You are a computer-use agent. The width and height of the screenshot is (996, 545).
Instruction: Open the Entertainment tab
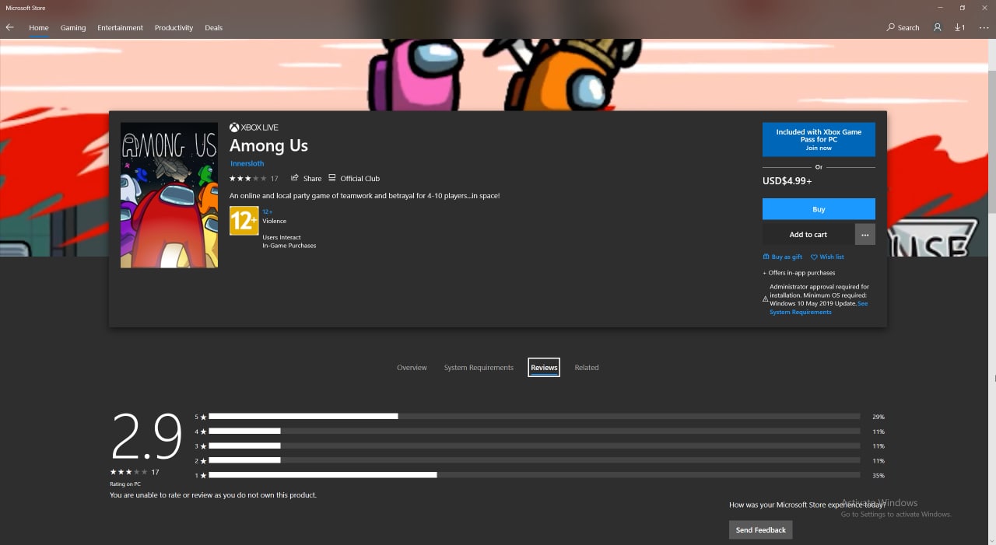click(120, 27)
